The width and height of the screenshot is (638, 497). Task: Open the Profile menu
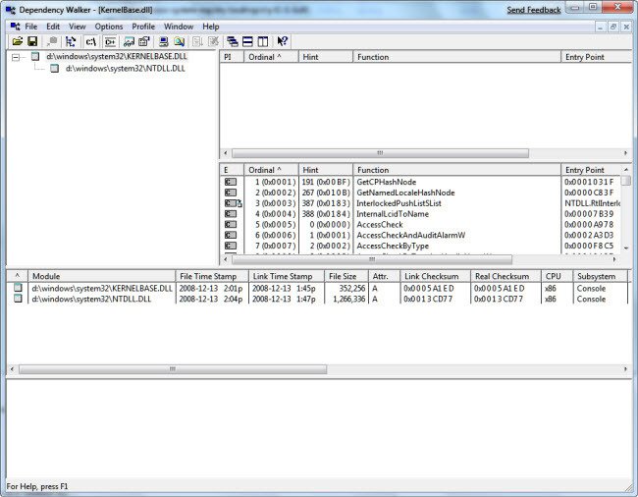(x=143, y=27)
